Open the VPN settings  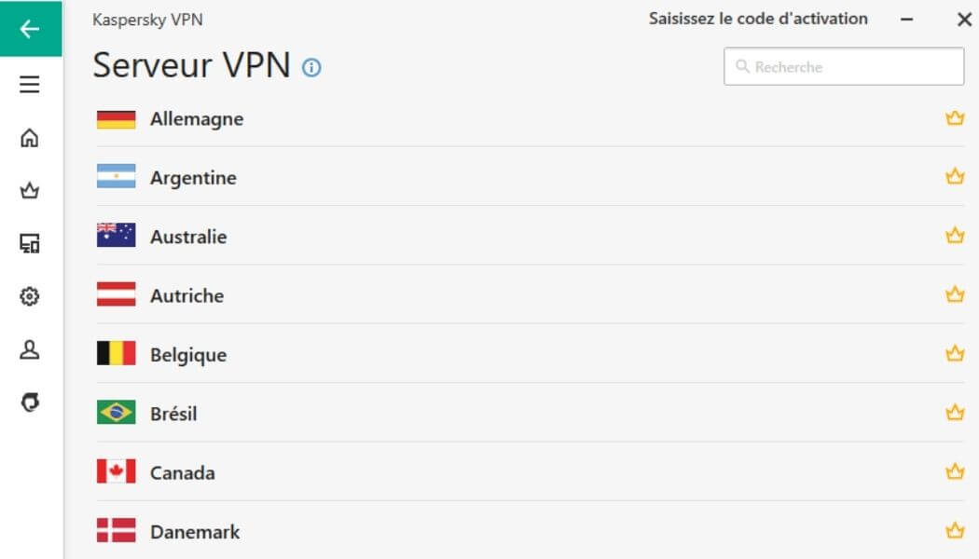pos(30,296)
